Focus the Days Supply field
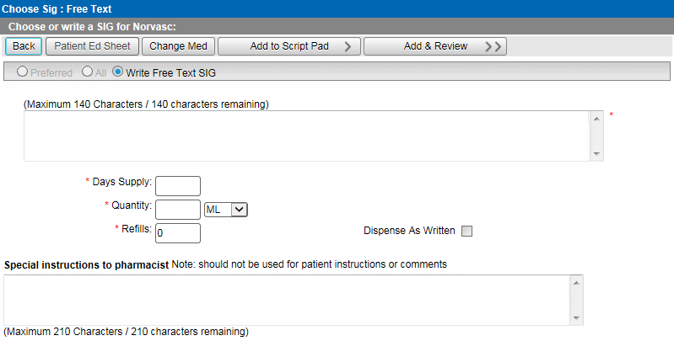674x341 pixels. [178, 185]
